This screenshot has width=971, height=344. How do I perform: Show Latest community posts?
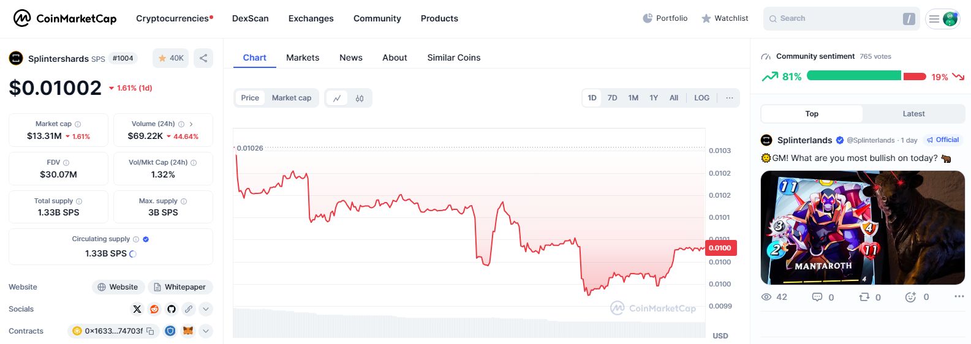913,114
